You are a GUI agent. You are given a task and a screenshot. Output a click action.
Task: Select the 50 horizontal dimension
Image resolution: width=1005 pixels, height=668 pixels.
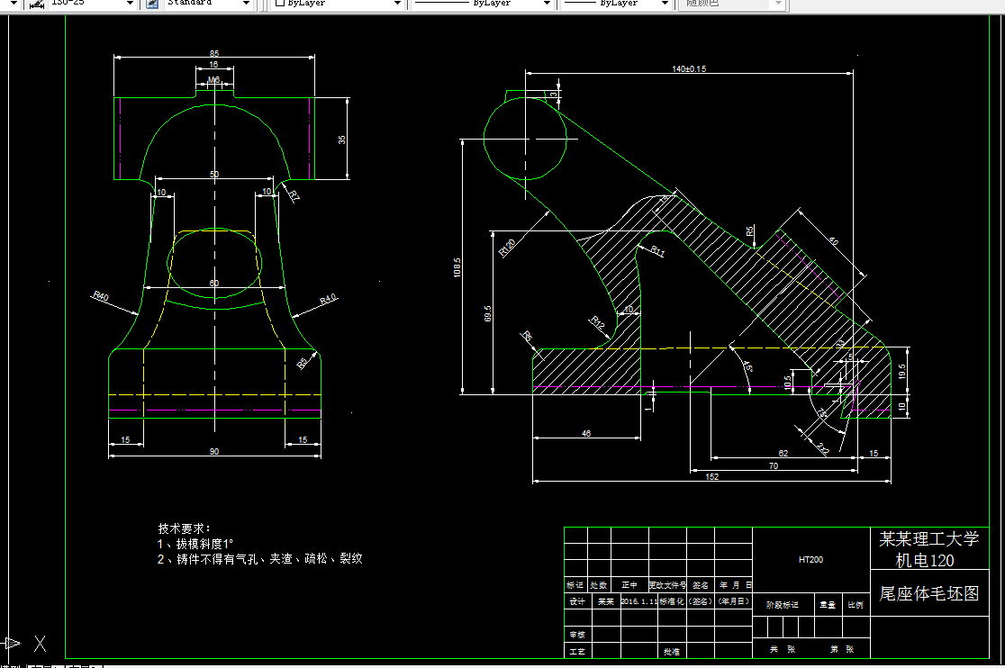[x=214, y=175]
